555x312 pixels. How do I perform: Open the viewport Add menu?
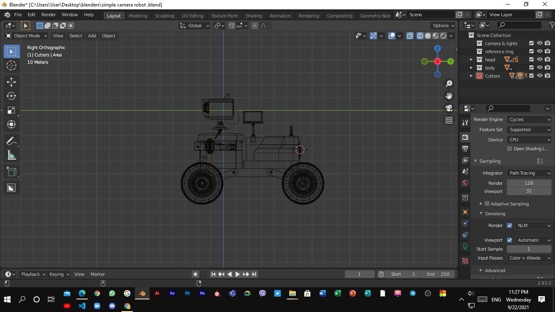point(92,36)
